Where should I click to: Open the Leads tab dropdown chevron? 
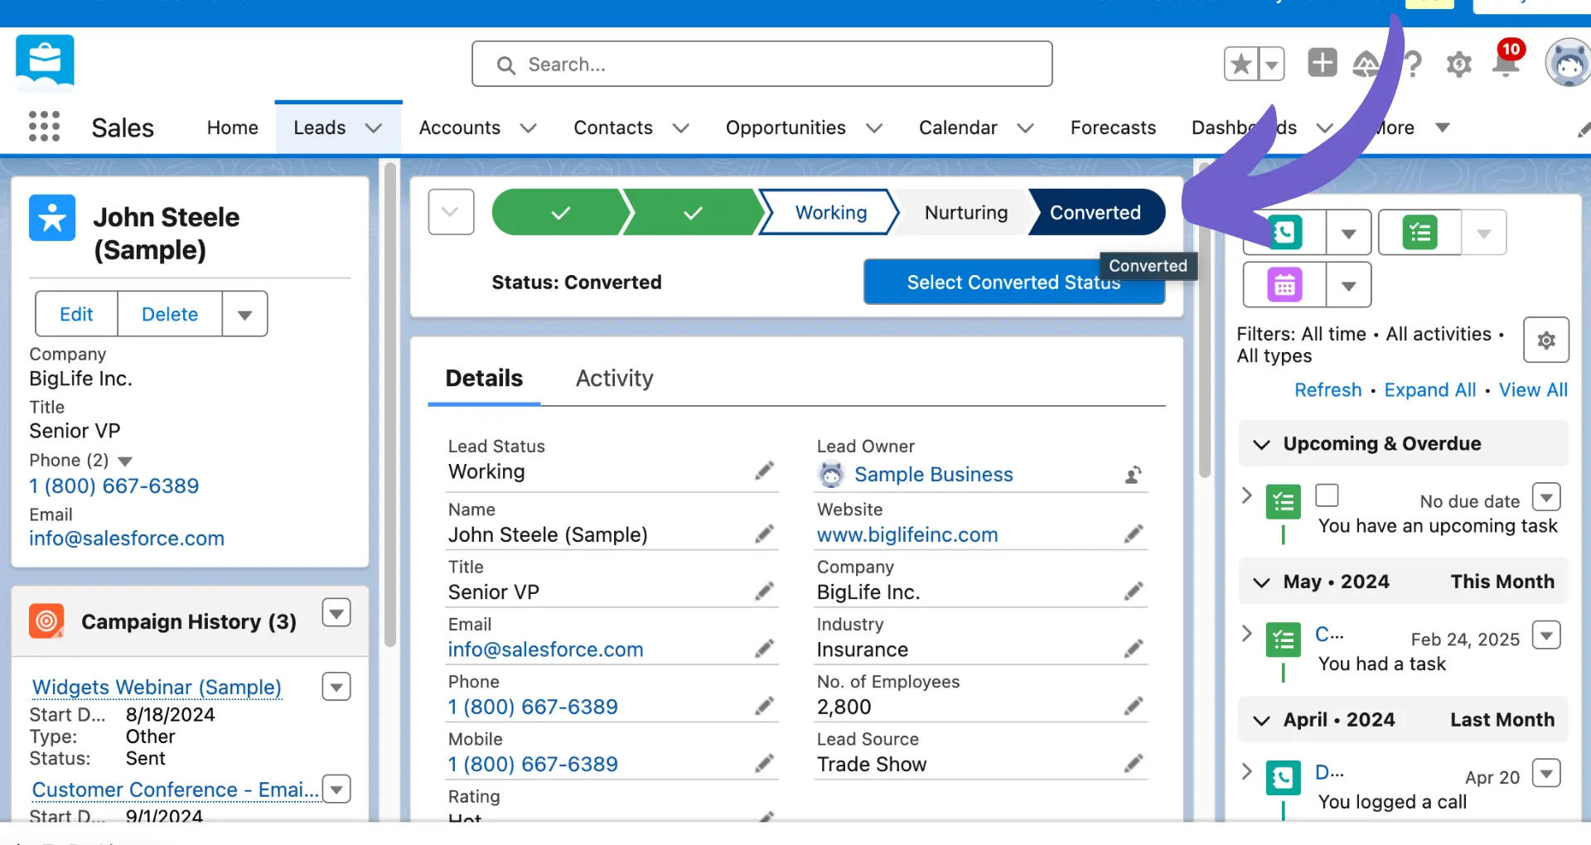click(x=374, y=128)
